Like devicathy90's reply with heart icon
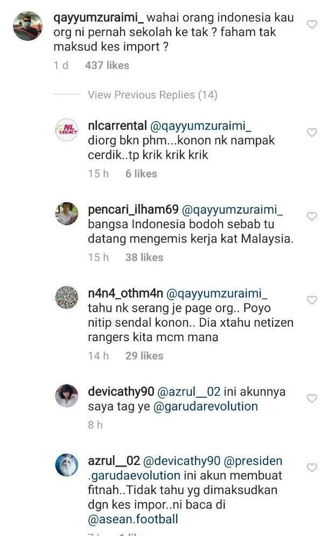The image size is (335, 536). (312, 398)
